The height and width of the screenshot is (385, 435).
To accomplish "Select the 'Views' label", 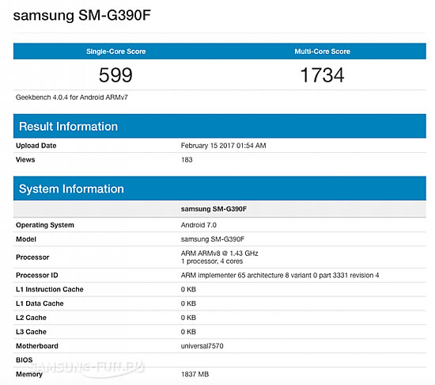I will 25,160.
